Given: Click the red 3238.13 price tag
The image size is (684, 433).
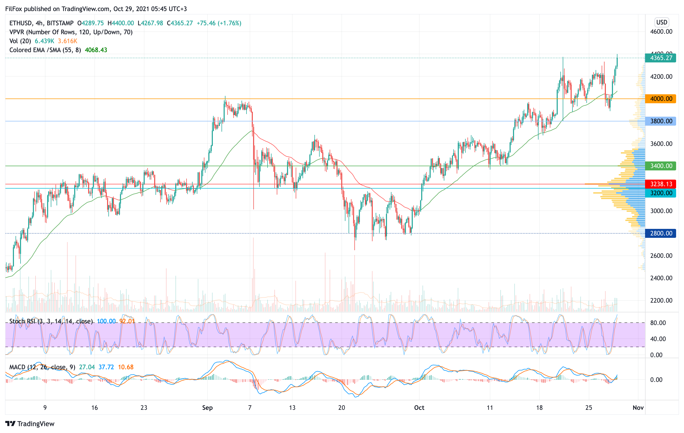Looking at the screenshot, I should 660,184.
